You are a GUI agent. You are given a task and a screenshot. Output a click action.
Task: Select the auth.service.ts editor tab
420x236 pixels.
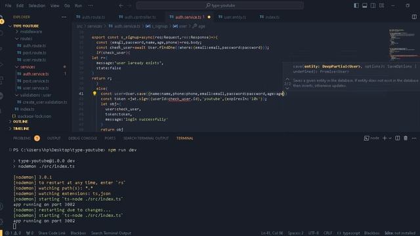[188, 17]
